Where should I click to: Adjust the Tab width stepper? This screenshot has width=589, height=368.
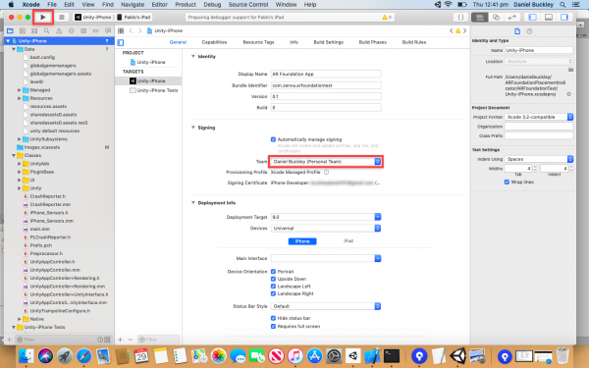[x=535, y=169]
